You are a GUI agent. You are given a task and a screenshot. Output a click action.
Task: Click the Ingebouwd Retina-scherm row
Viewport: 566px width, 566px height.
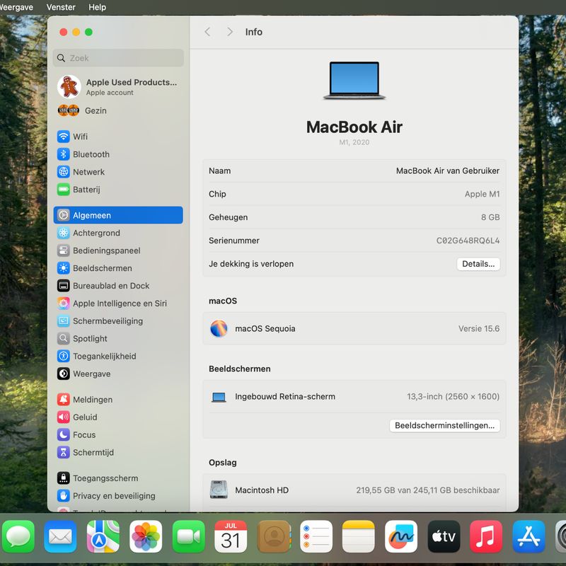point(354,397)
